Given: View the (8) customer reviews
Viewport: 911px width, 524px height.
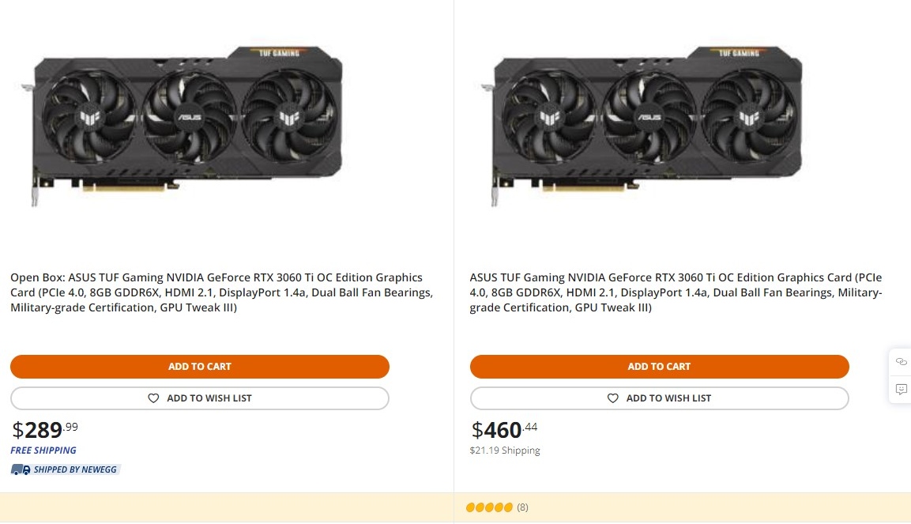Looking at the screenshot, I should pos(522,507).
